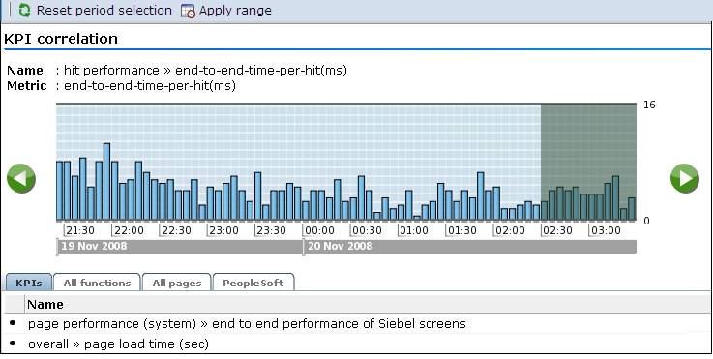Select the 22:30 time marker
713x359 pixels.
pos(176,230)
